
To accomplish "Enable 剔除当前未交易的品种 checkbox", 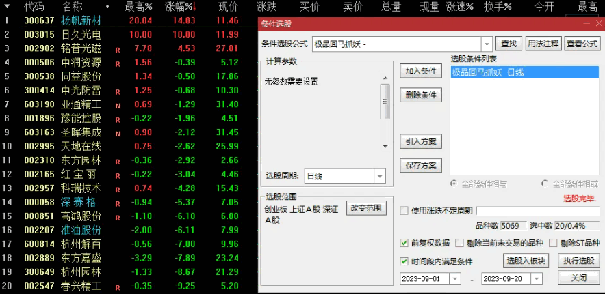I will click(x=459, y=243).
